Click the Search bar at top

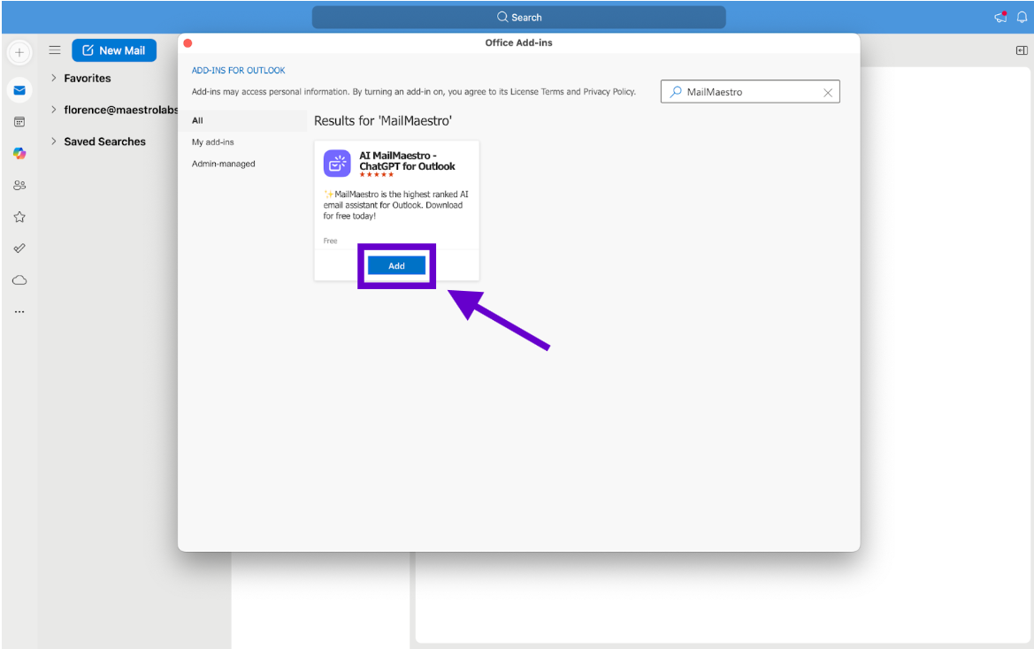tap(519, 17)
